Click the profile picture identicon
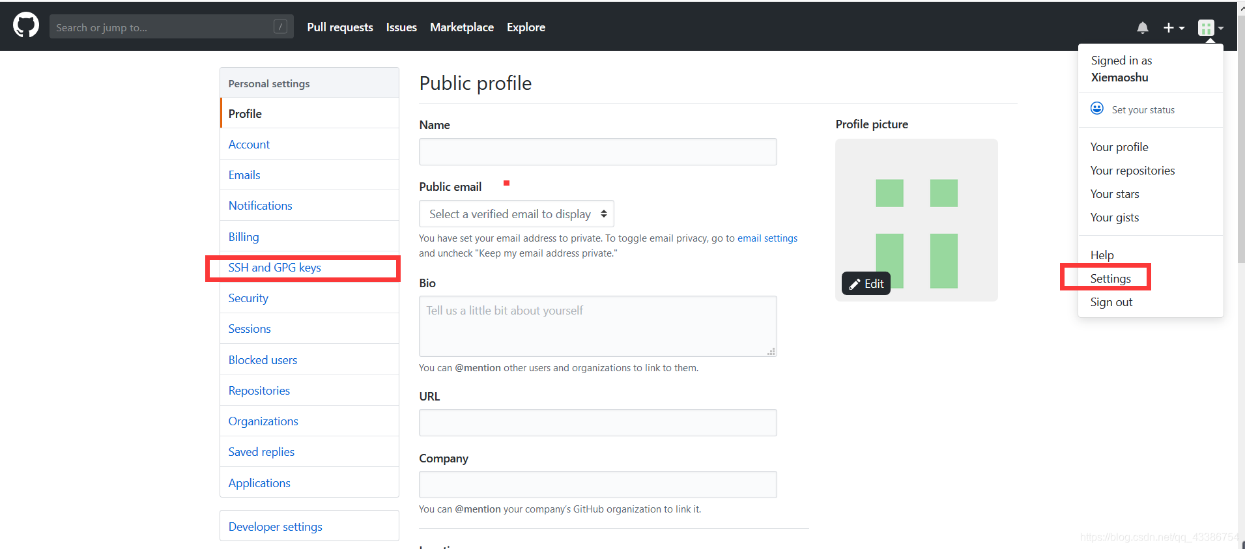1245x549 pixels. 917,220
